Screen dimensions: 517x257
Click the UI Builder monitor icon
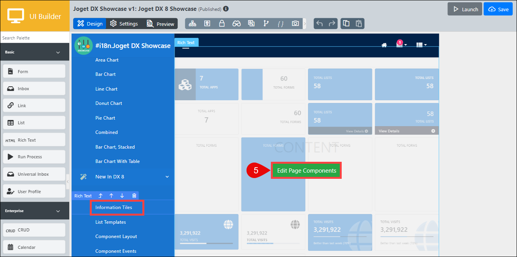pos(16,16)
